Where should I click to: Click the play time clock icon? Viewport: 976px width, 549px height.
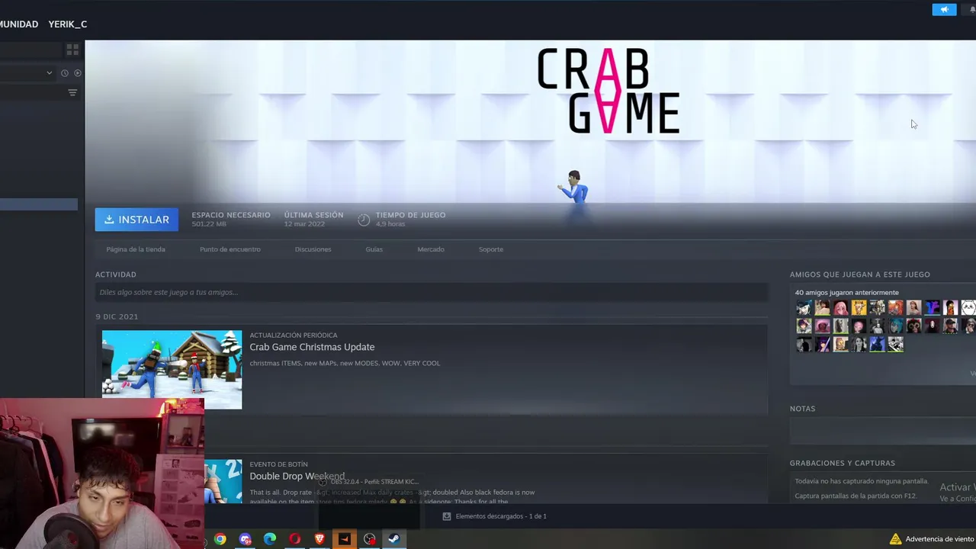pos(364,220)
